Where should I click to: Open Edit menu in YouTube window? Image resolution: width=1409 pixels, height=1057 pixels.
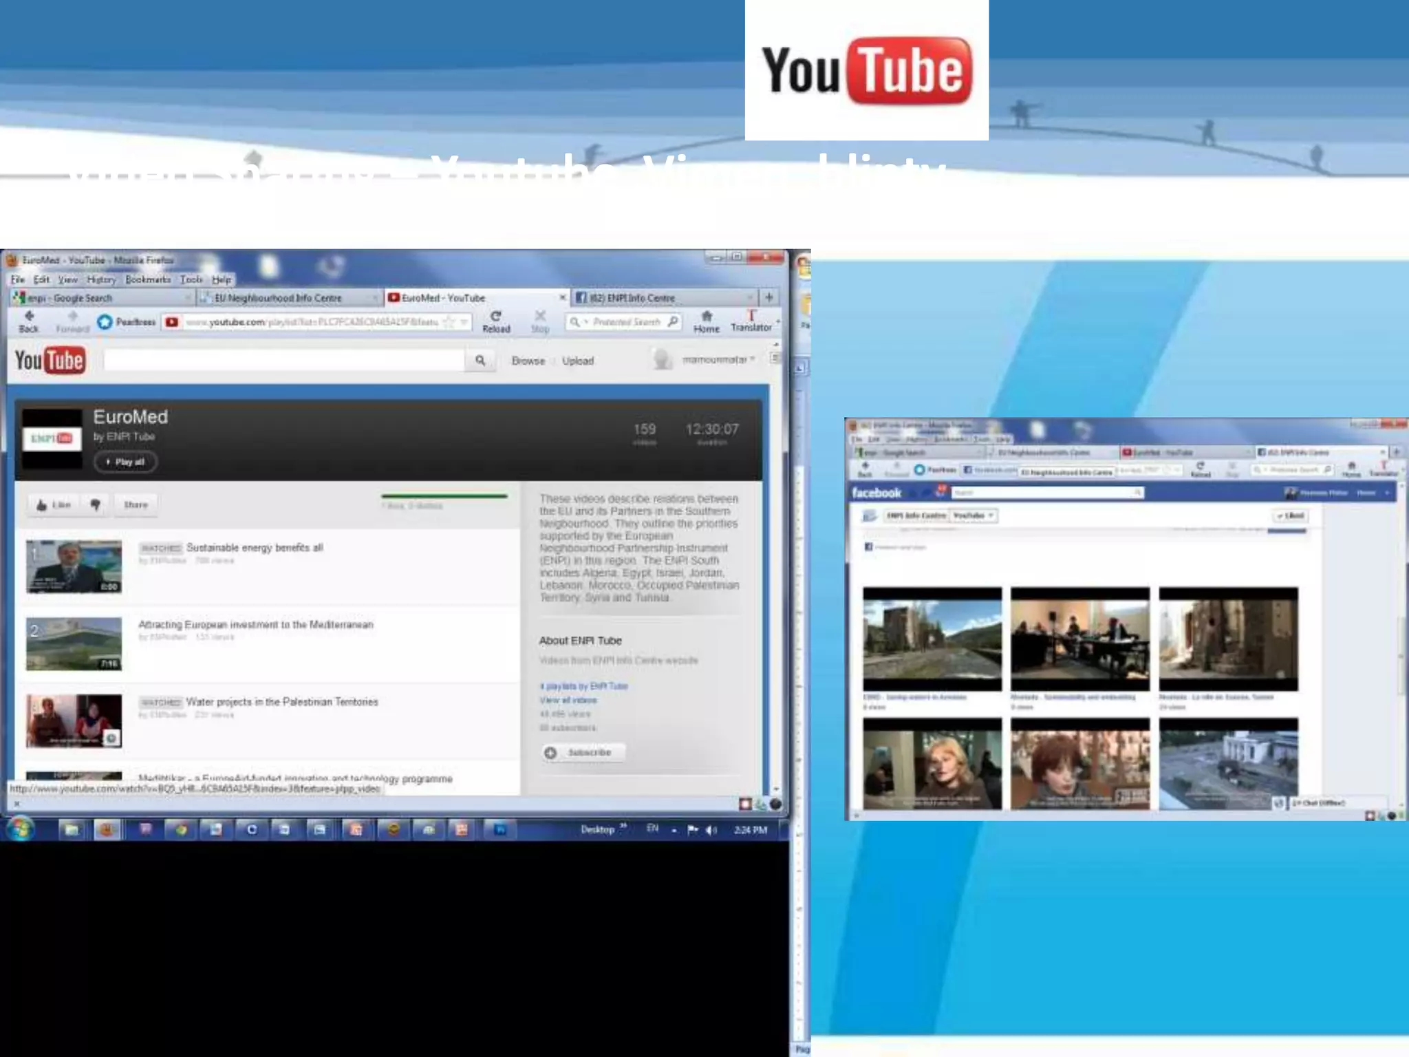click(x=41, y=279)
